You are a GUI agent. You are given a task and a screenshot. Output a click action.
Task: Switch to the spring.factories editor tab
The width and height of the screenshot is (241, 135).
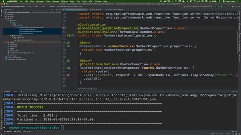point(95,10)
